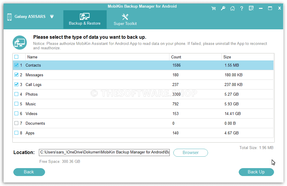Check the Photos checkbox
This screenshot has width=287, height=186.
click(17, 94)
